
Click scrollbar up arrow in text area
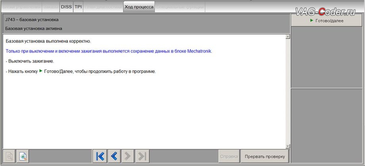point(288,37)
